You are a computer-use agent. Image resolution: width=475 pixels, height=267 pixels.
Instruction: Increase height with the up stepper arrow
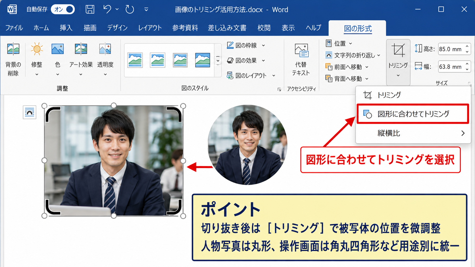pyautogui.click(x=467, y=46)
